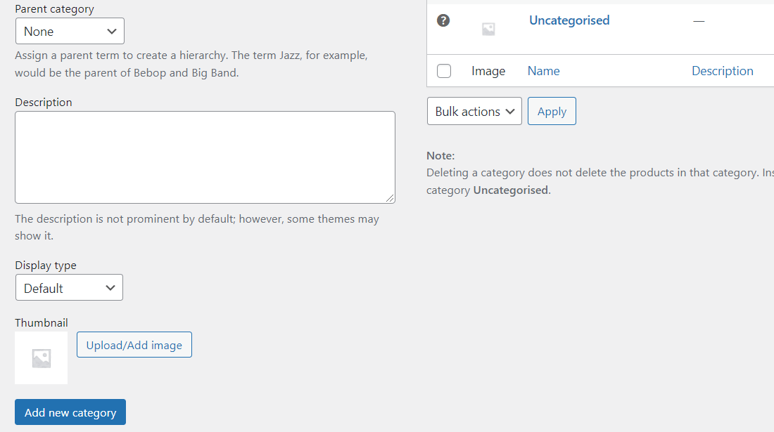Click the Description label above the text area
The image size is (774, 432).
click(44, 102)
